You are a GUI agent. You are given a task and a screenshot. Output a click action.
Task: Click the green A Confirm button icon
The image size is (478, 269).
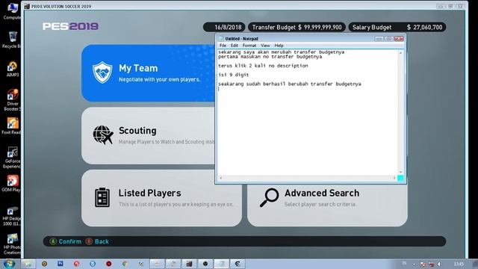(53, 241)
